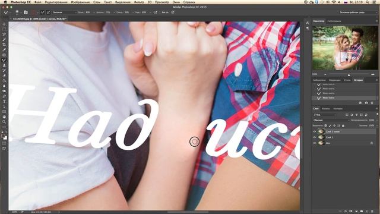Toggle clean brush after each stroke
380x214 pixels.
pyautogui.click(x=48, y=12)
